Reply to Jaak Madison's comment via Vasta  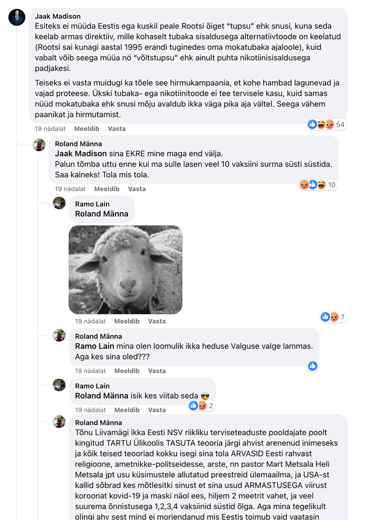[117, 129]
